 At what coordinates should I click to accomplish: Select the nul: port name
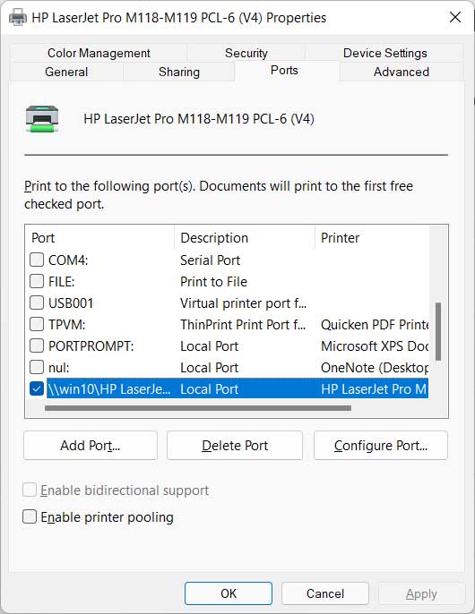click(58, 368)
